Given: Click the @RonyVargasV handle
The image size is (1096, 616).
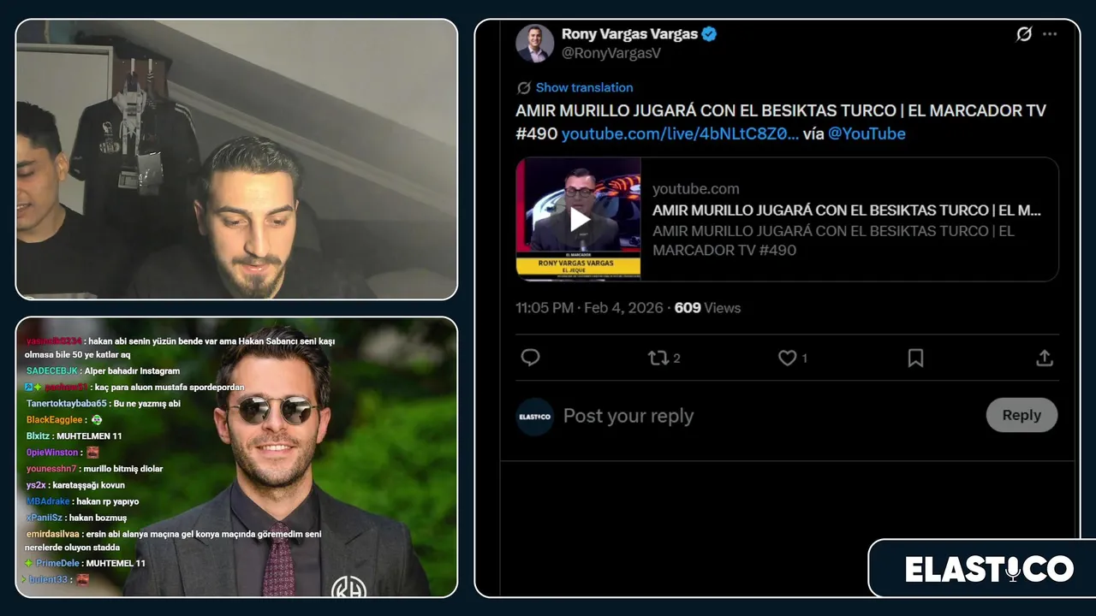Looking at the screenshot, I should tap(611, 53).
